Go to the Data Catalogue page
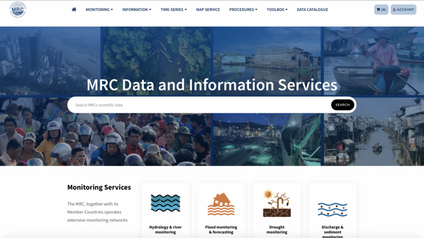The width and height of the screenshot is (424, 238). [312, 10]
